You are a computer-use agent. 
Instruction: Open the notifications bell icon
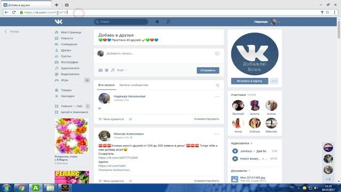click(157, 21)
